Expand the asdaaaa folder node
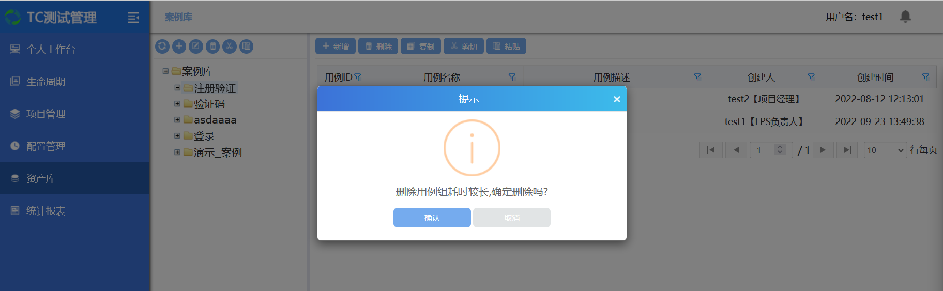This screenshot has height=291, width=943. point(177,120)
